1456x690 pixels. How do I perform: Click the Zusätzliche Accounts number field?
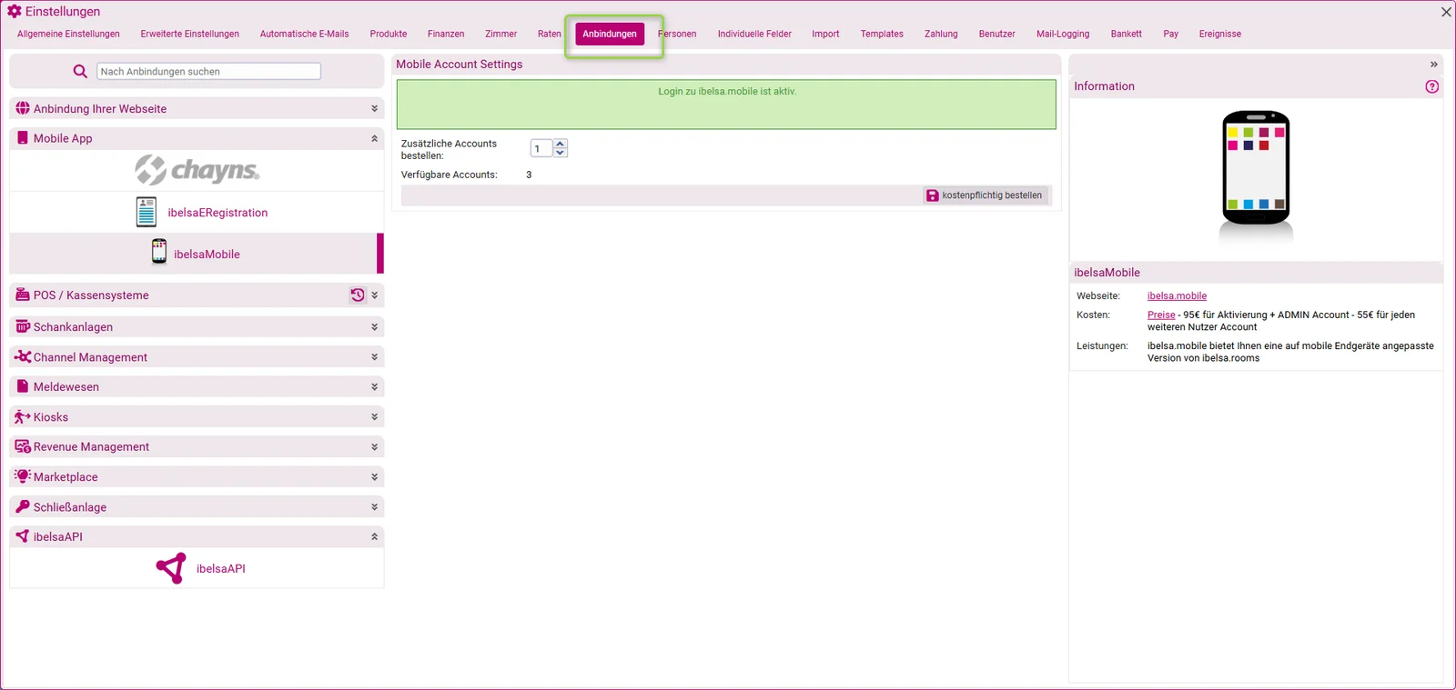(x=541, y=148)
